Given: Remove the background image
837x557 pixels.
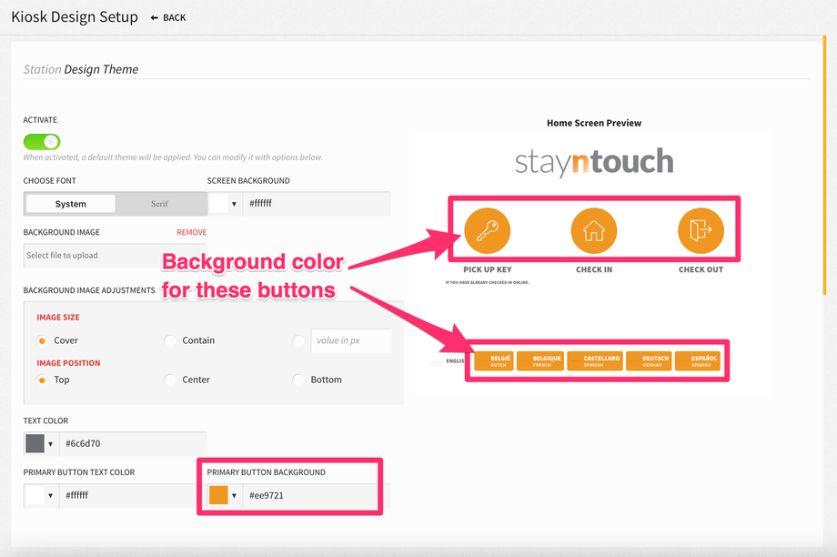Looking at the screenshot, I should click(x=192, y=232).
